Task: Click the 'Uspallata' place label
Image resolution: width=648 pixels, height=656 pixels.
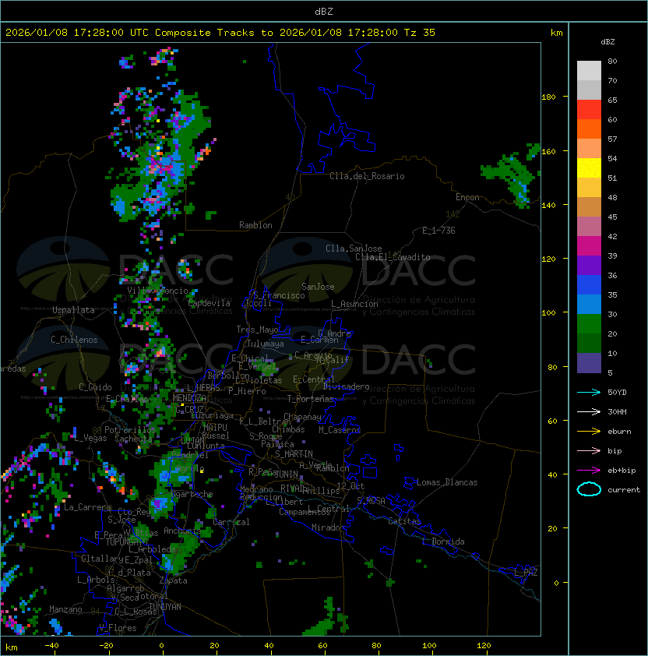Action: (73, 310)
